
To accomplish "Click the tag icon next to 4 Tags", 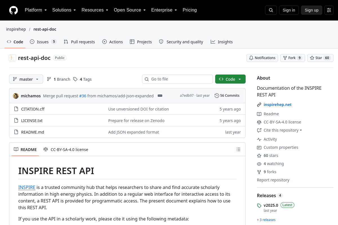I will pyautogui.click(x=75, y=79).
